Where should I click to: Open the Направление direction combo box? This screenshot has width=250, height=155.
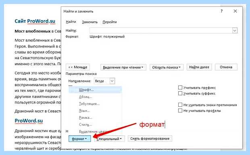[104, 81]
